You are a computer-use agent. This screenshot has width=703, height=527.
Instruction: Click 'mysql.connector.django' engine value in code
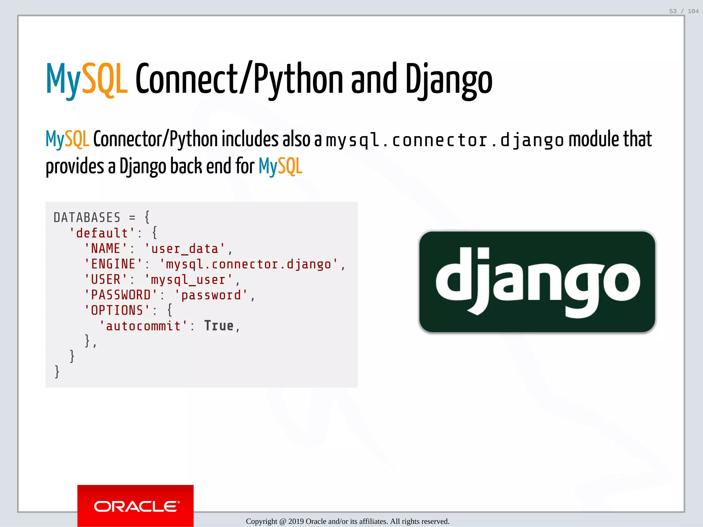249,264
